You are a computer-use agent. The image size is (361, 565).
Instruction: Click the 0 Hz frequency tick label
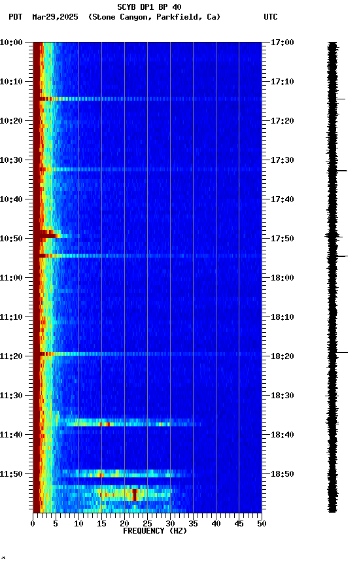click(x=33, y=524)
